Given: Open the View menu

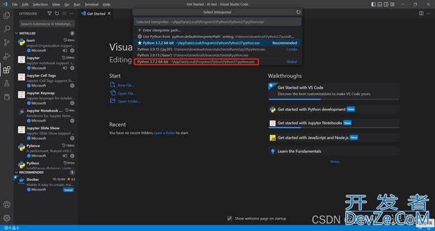Looking at the screenshot, I should pos(56,5).
